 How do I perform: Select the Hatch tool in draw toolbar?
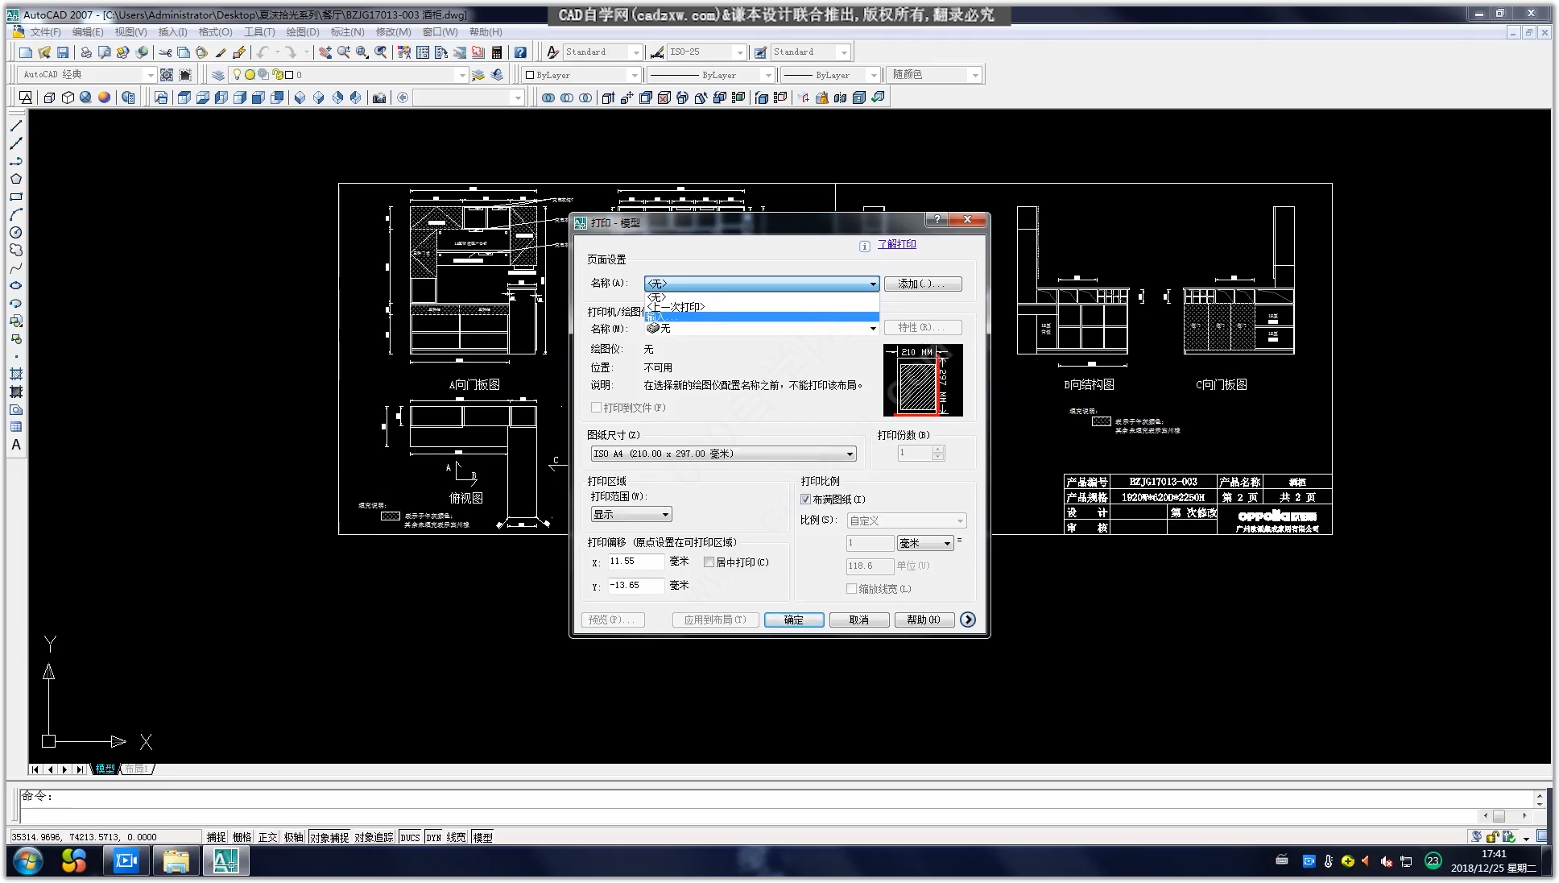(x=15, y=374)
